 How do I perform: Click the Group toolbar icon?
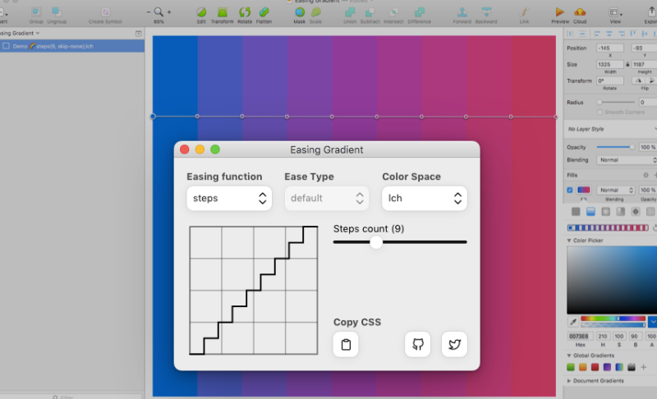(36, 12)
